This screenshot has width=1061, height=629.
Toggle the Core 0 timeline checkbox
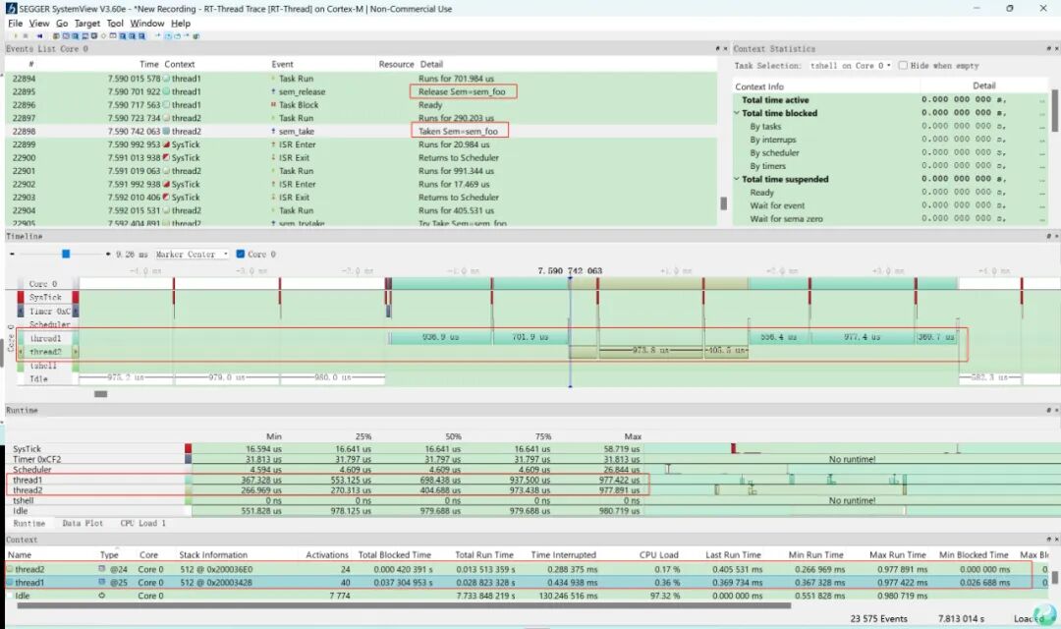pyautogui.click(x=242, y=254)
